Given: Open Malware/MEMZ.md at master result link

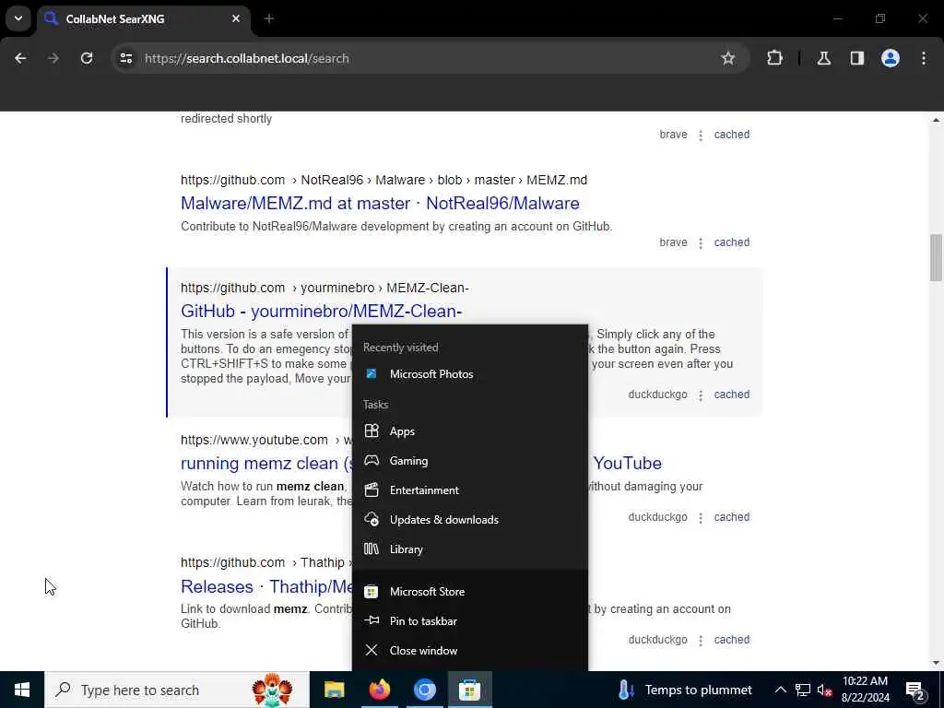Looking at the screenshot, I should [380, 204].
